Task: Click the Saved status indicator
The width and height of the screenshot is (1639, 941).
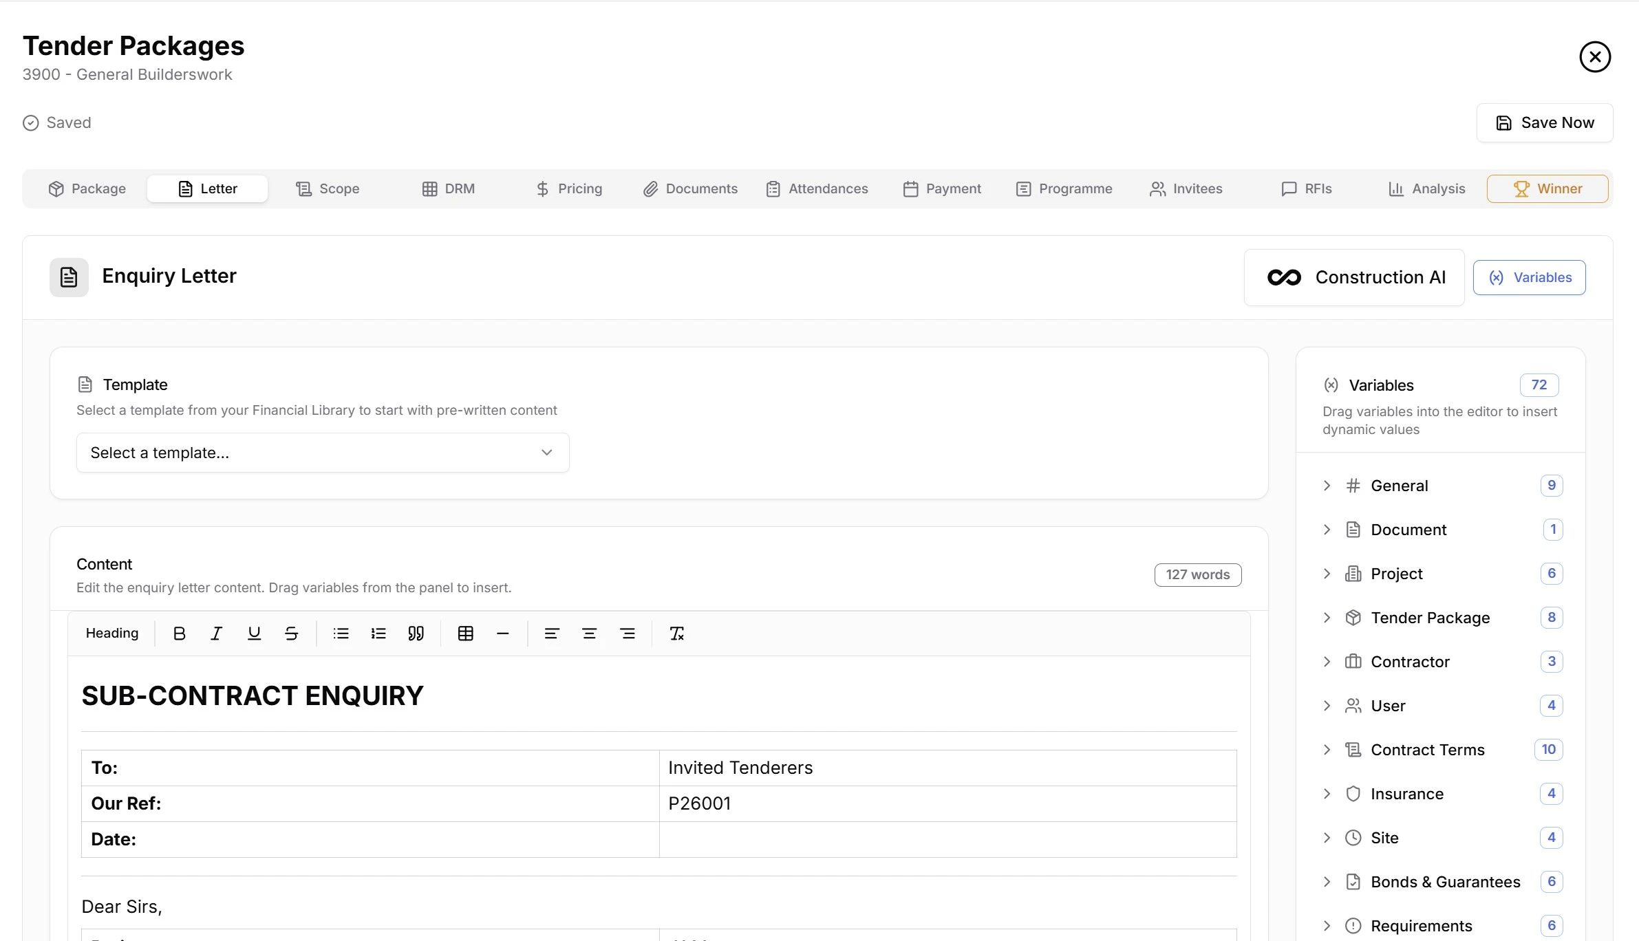Action: [57, 122]
